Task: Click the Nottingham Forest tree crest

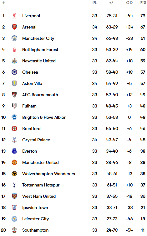Action: tap(14, 50)
